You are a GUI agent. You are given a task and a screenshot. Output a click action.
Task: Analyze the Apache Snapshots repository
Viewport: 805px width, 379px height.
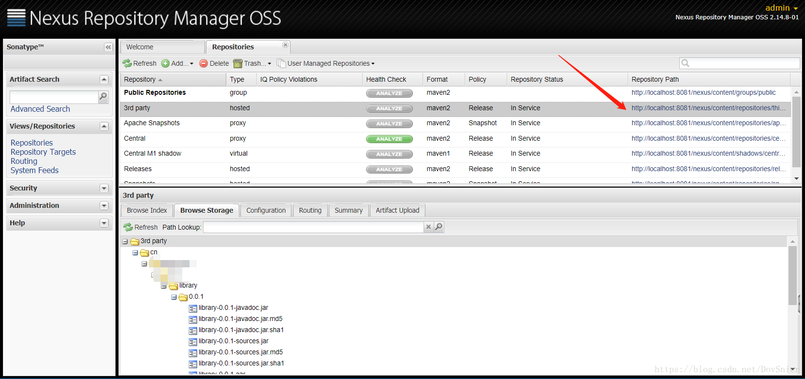(x=389, y=124)
